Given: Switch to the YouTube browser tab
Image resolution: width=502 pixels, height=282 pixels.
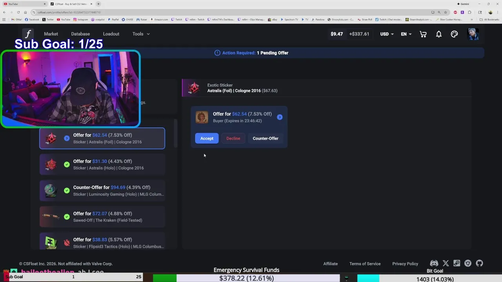Looking at the screenshot, I should click(24, 4).
